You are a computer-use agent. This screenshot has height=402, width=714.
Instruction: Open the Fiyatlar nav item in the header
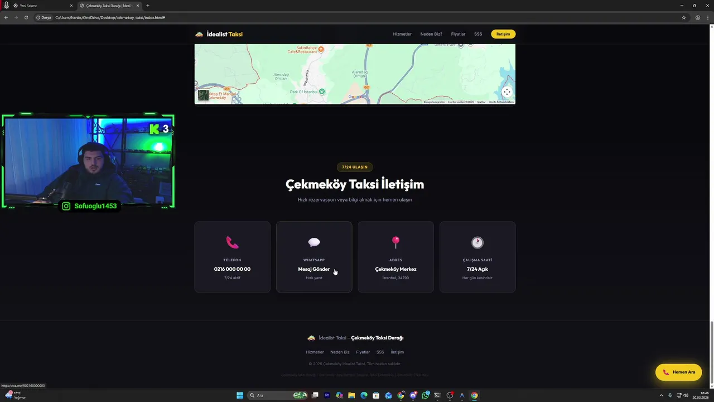click(x=458, y=34)
